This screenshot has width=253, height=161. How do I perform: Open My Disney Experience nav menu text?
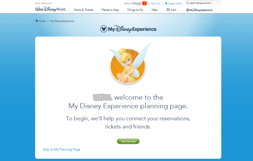point(201,10)
